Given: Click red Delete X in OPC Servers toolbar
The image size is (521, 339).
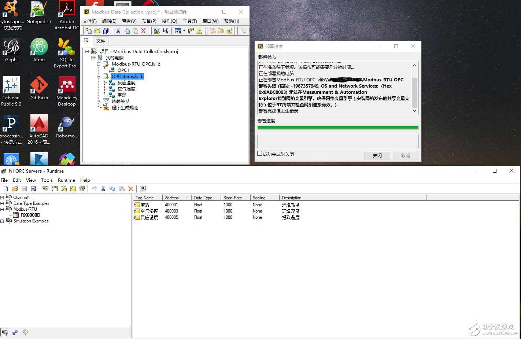Looking at the screenshot, I should 131,189.
